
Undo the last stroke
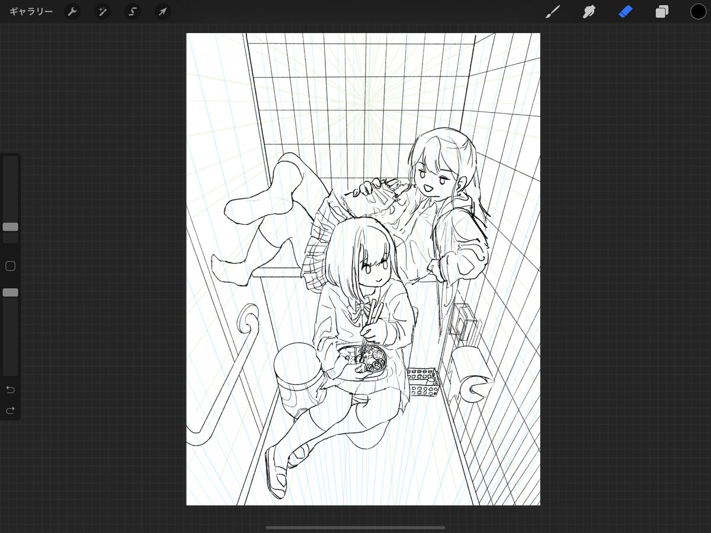[10, 390]
